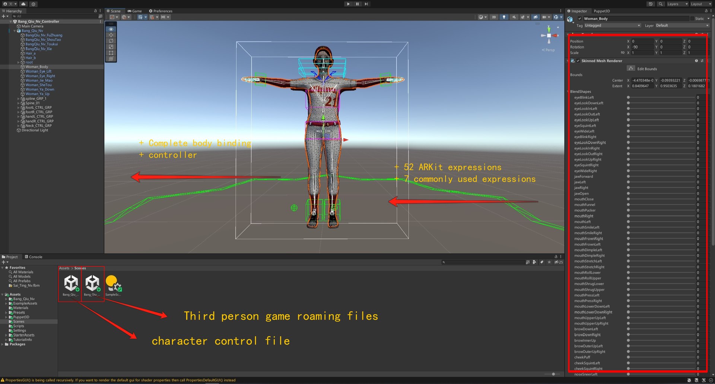Select Woman_Eye_Lift in Hierarchy
This screenshot has height=384, width=715.
(x=38, y=72)
